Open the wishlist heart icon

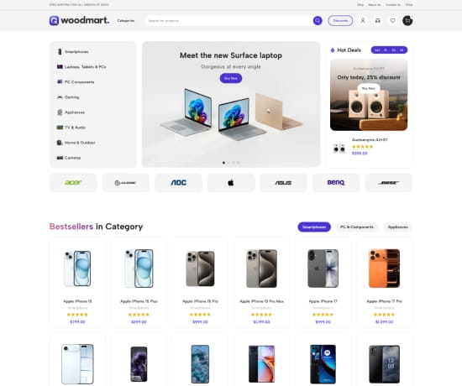point(392,21)
